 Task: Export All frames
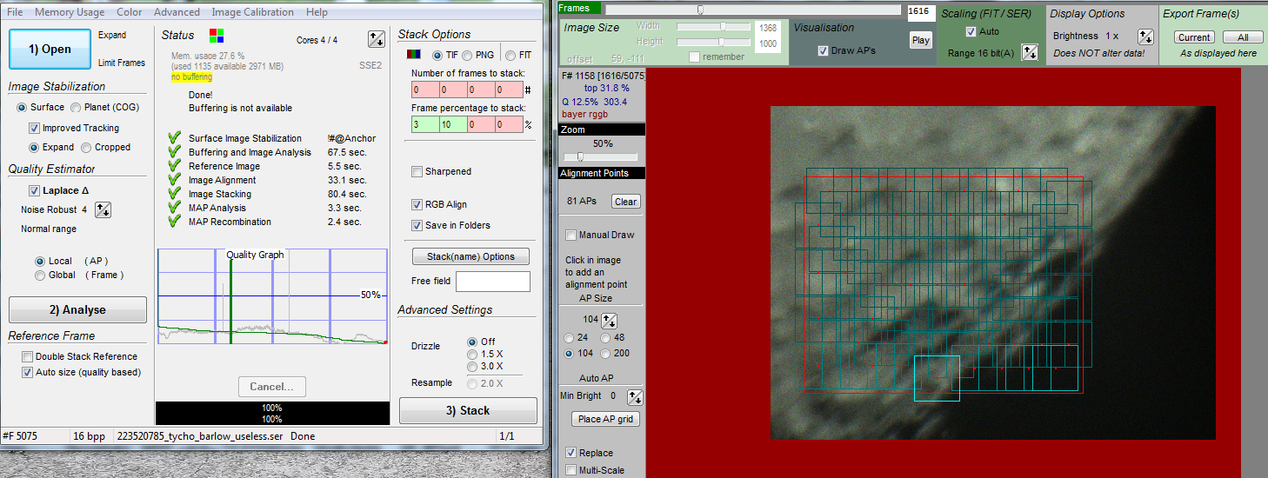click(x=1243, y=37)
